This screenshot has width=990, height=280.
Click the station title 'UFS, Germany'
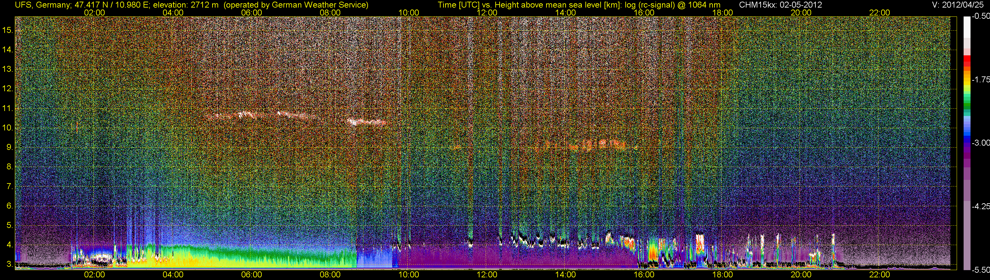click(42, 5)
